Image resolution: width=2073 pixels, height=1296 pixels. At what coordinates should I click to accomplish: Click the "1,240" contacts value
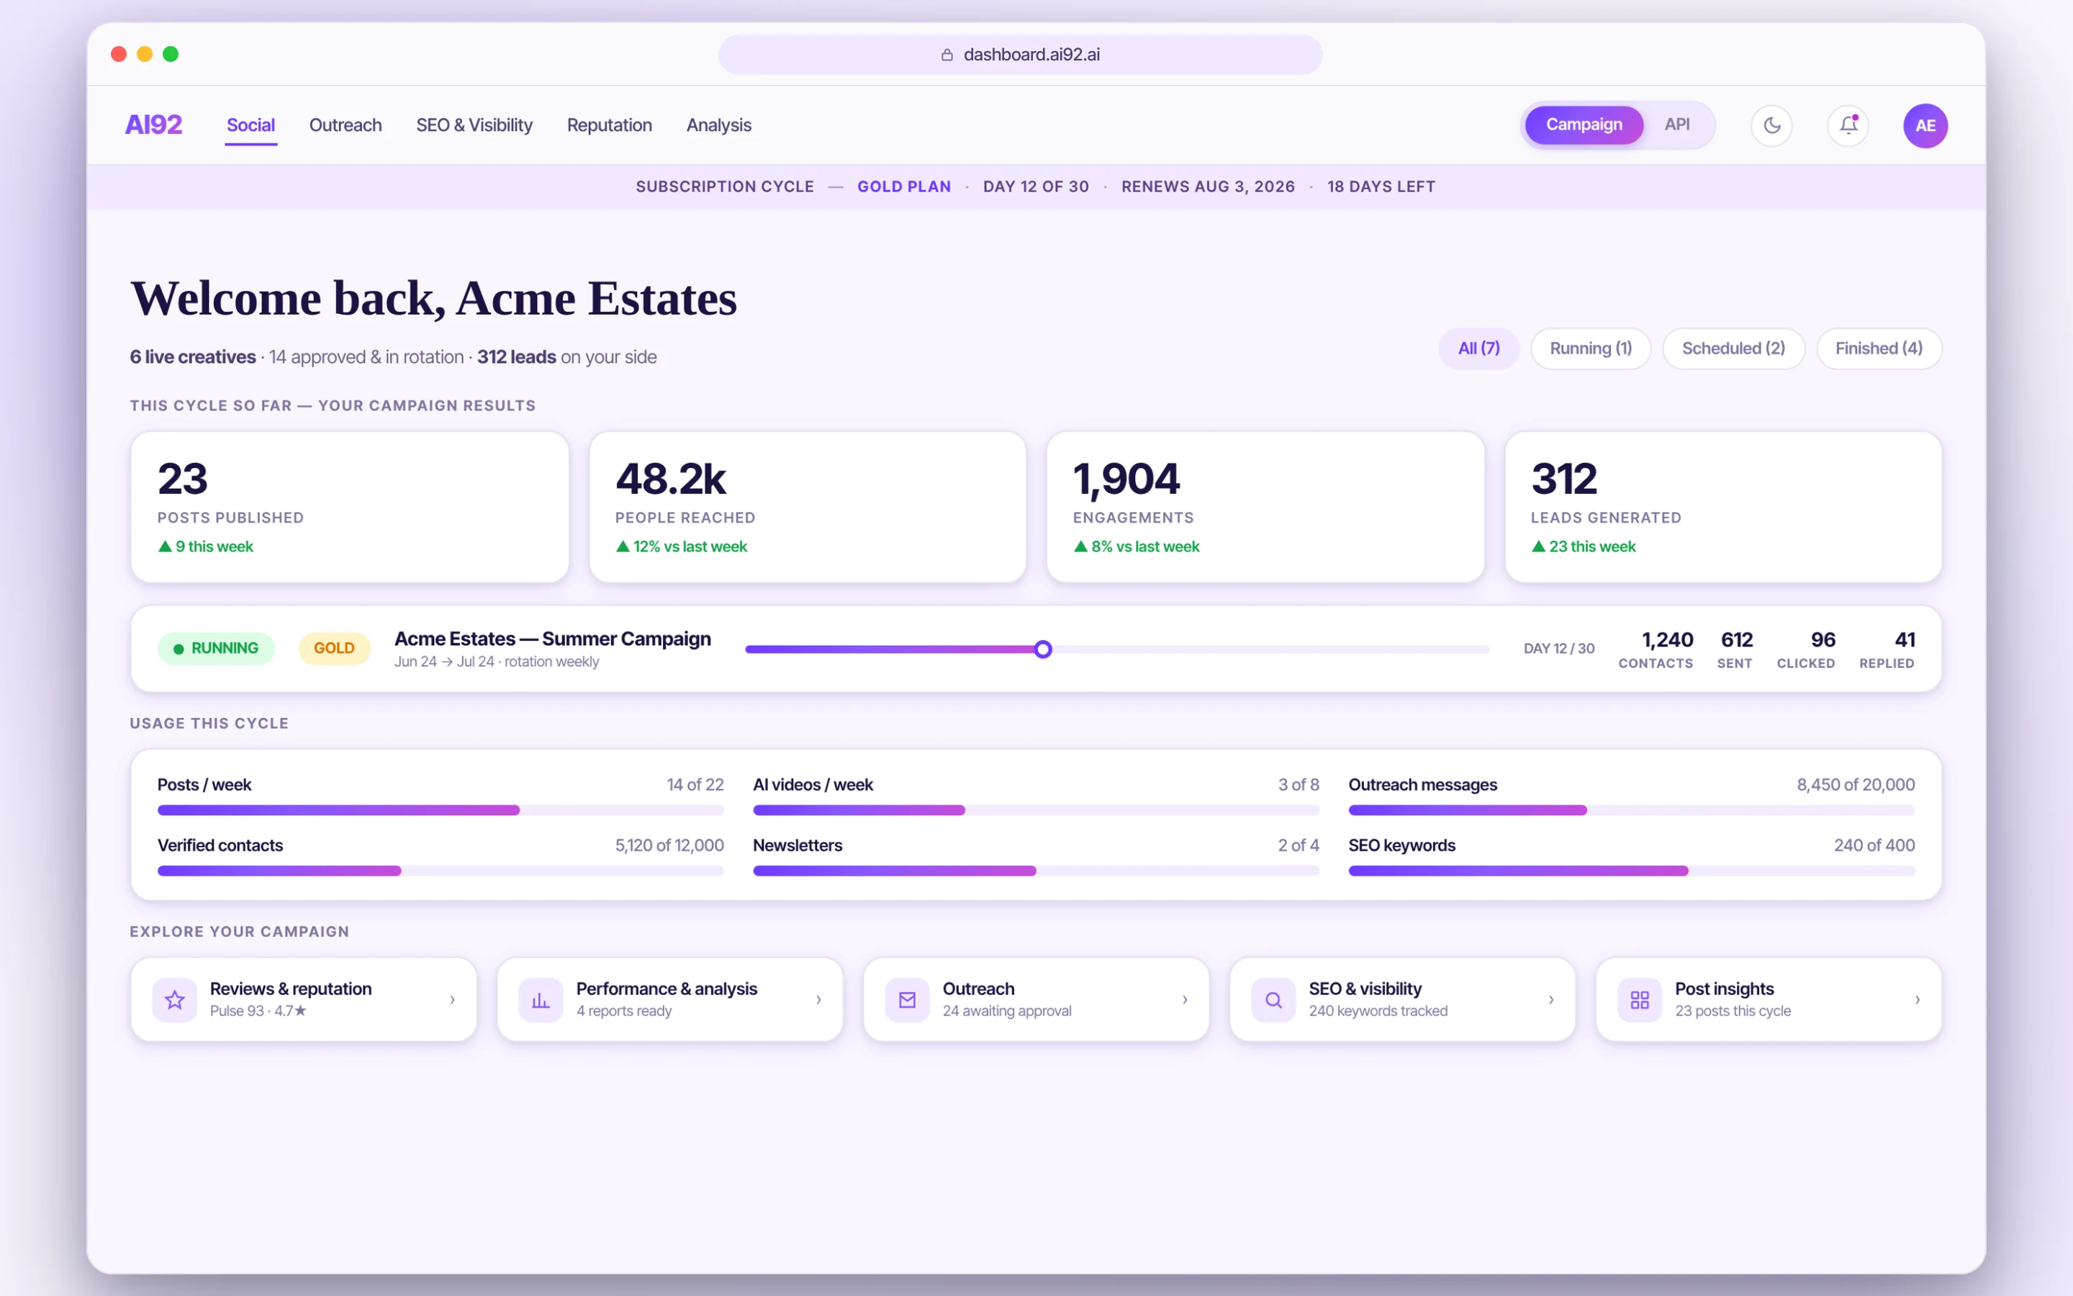coord(1667,639)
